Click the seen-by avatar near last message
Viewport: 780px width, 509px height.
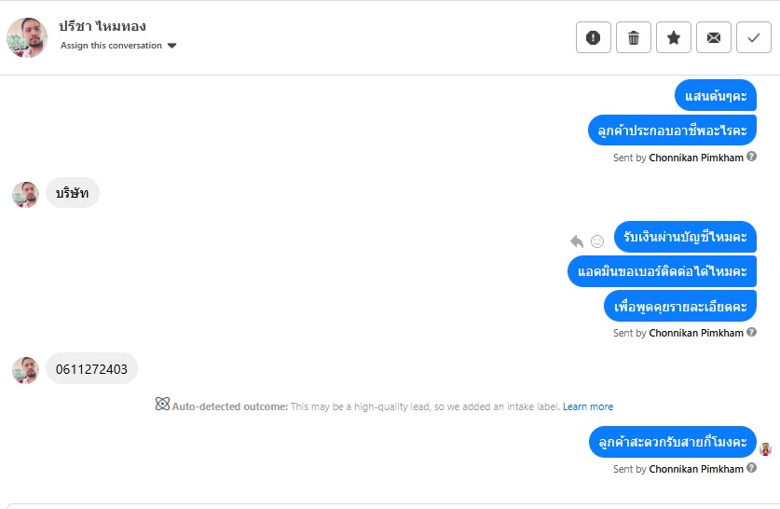(765, 448)
